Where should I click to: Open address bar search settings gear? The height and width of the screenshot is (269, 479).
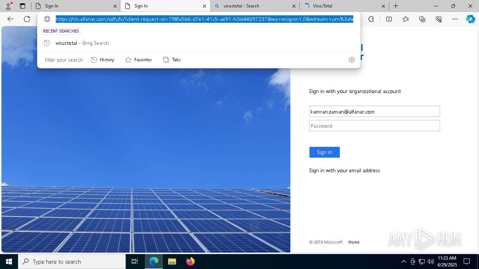(351, 60)
